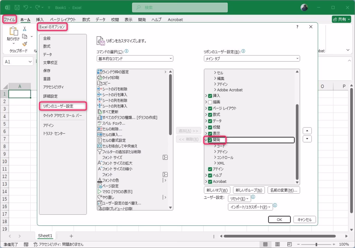Screen dimensions: 355x248
Task: Click the Cut scissors icon
Action: (x=25, y=29)
